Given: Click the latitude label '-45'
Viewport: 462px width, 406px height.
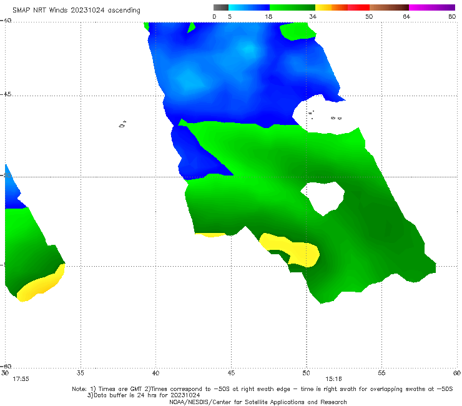Looking at the screenshot, I should (x=6, y=94).
